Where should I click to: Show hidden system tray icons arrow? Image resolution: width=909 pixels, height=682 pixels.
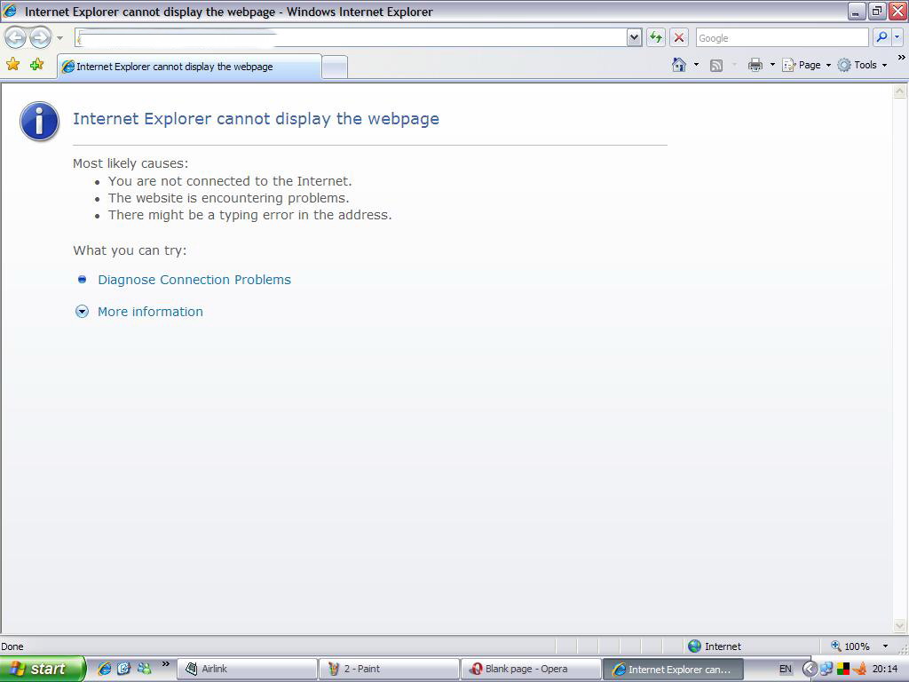point(810,669)
